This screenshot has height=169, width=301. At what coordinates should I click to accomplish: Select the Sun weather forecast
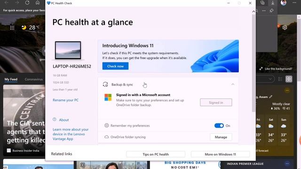point(284,130)
